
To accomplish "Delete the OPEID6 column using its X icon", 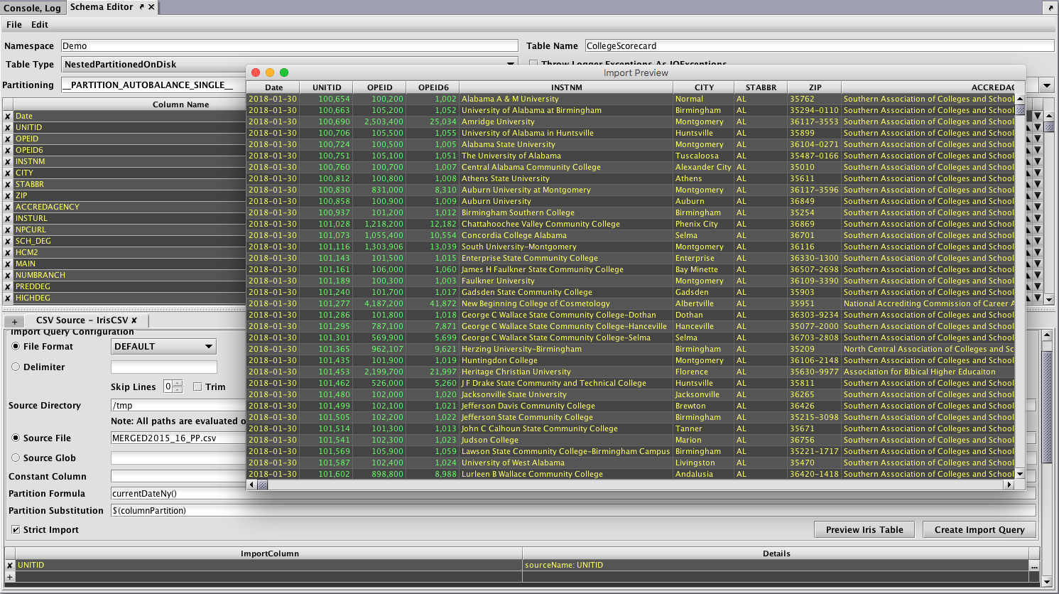I will 8,151.
